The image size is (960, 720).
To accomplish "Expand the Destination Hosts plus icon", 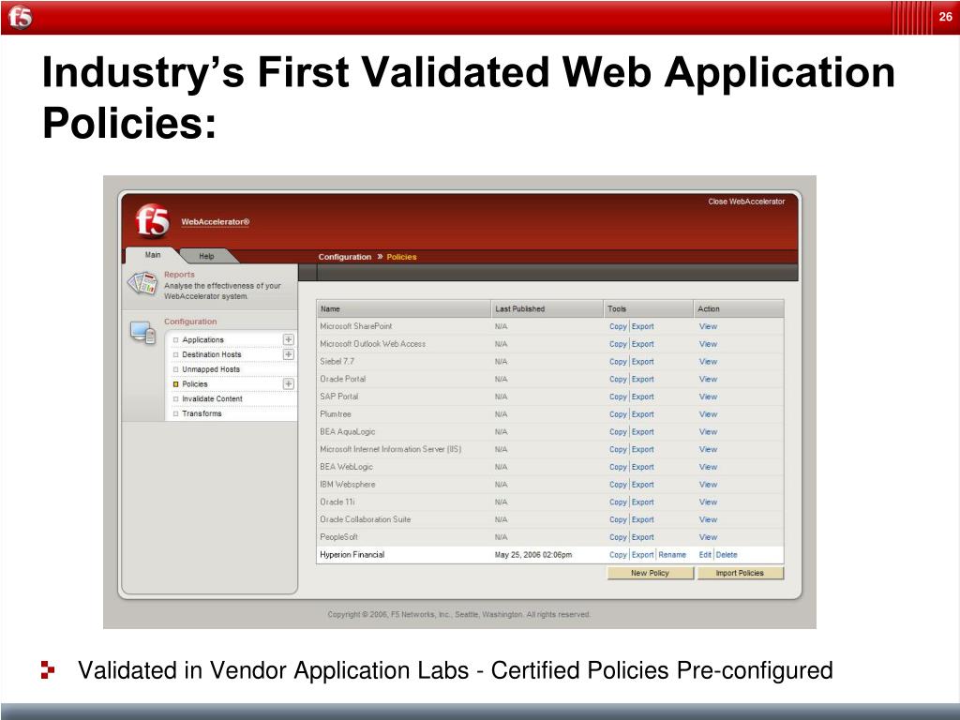I will click(x=289, y=354).
